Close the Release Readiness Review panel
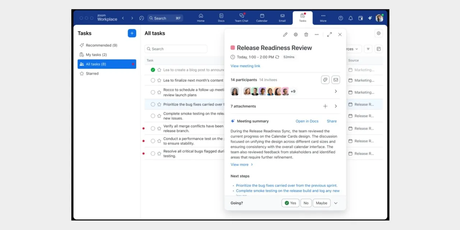 tap(340, 34)
